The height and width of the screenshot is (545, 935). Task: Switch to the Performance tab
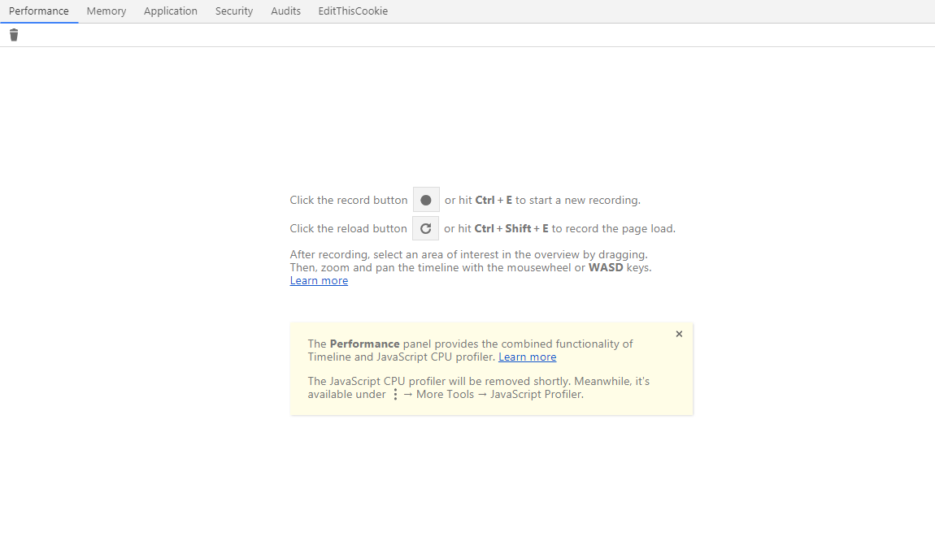click(x=39, y=11)
